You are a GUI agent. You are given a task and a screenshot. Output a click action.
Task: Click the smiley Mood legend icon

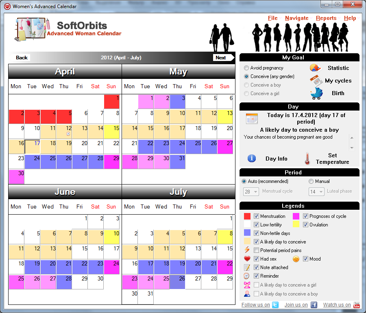(x=296, y=259)
